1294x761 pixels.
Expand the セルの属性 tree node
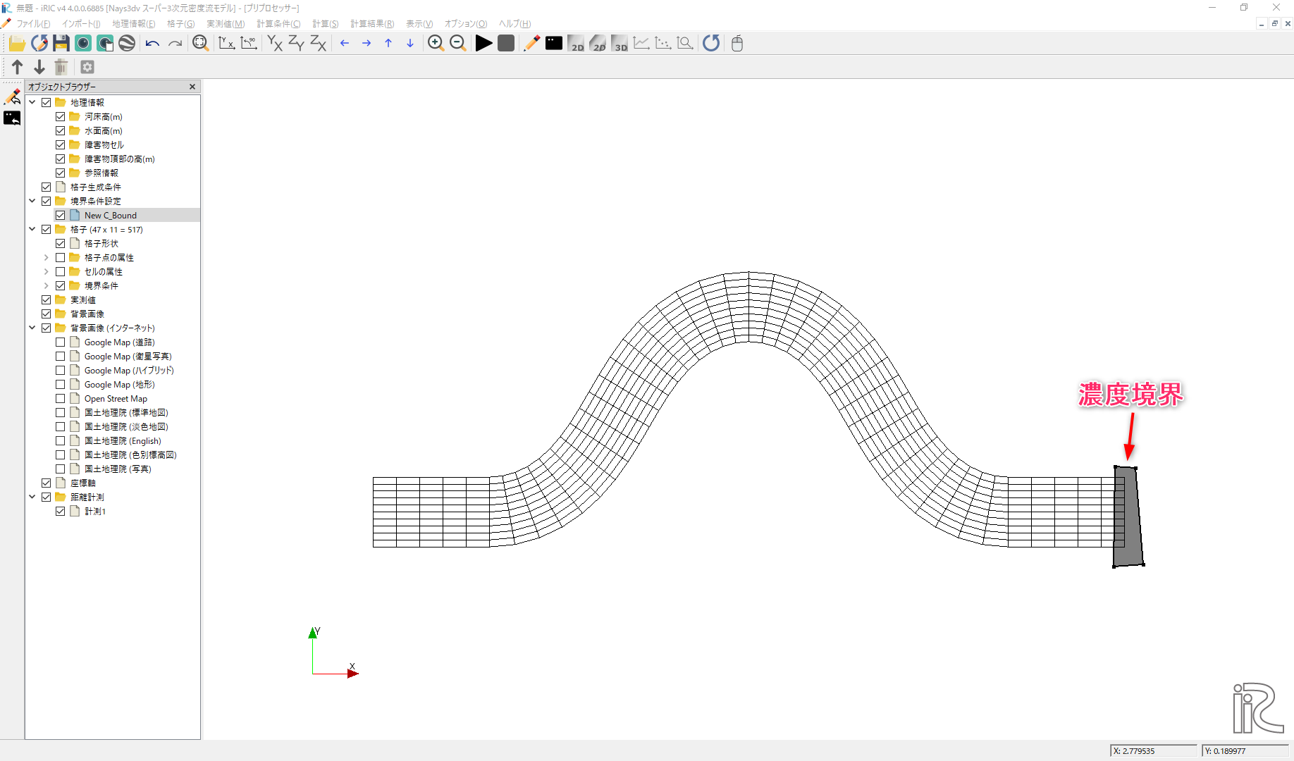(x=47, y=272)
